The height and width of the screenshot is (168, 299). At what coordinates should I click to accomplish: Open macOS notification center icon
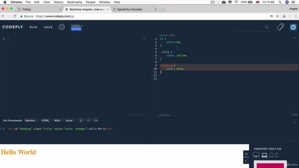293,2
